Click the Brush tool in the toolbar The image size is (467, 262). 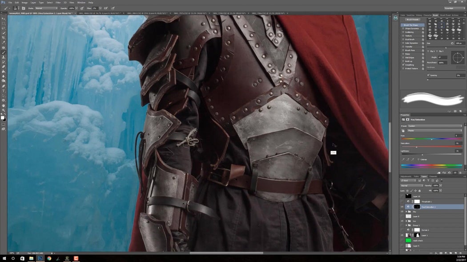coord(4,52)
